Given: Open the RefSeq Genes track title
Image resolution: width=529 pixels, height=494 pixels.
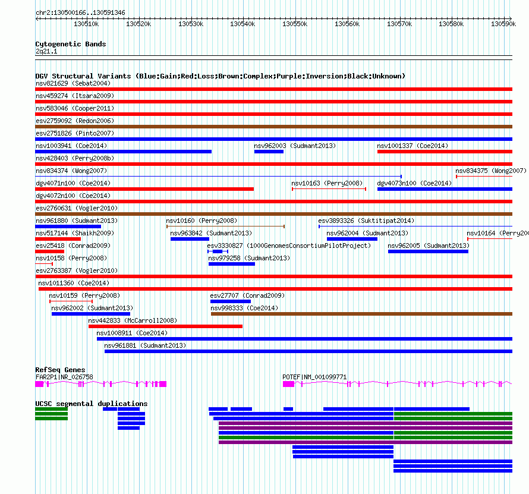Looking at the screenshot, I should [60, 370].
